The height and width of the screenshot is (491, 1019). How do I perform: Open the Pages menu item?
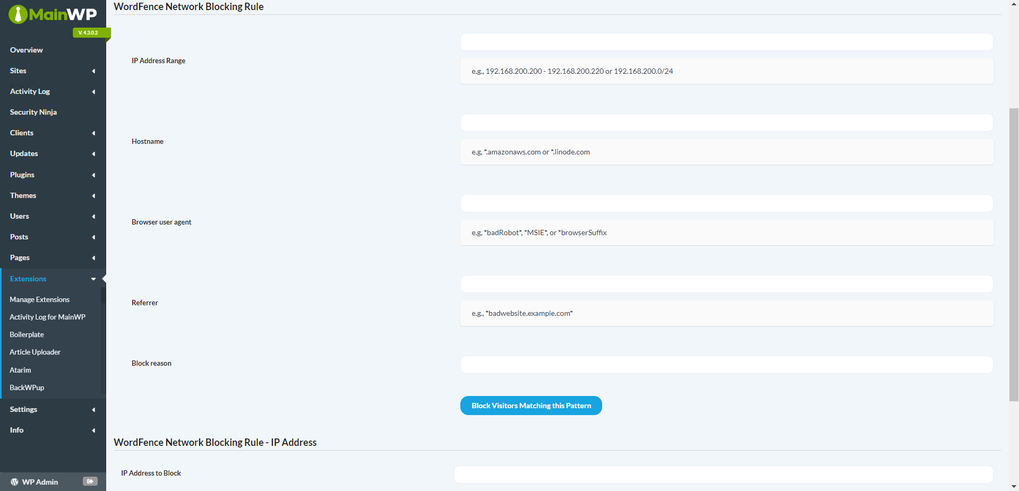click(20, 257)
